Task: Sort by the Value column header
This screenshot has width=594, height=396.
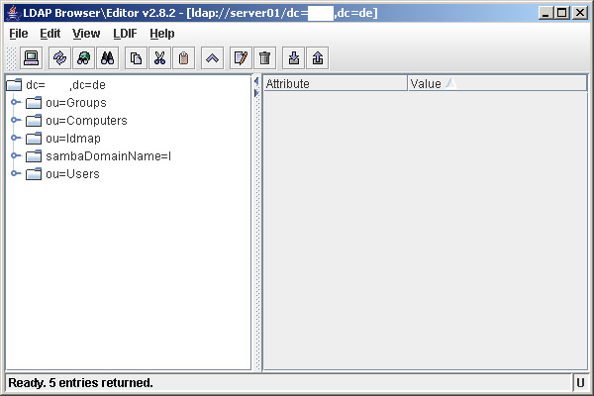Action: click(497, 83)
